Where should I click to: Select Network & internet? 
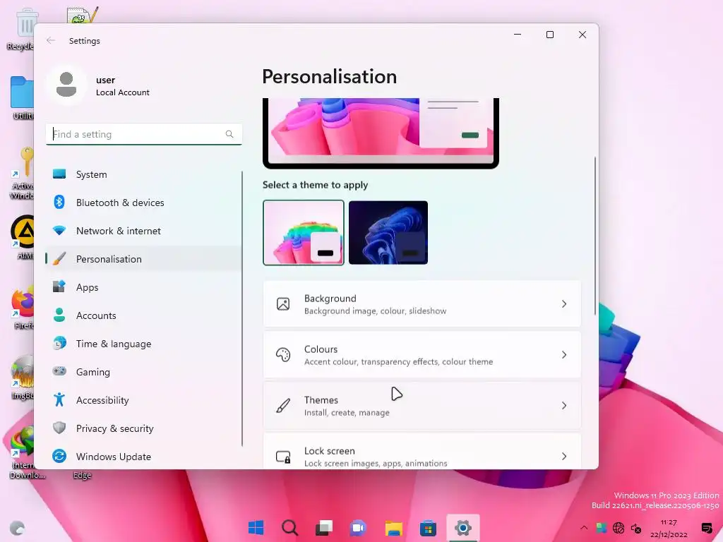(143, 231)
